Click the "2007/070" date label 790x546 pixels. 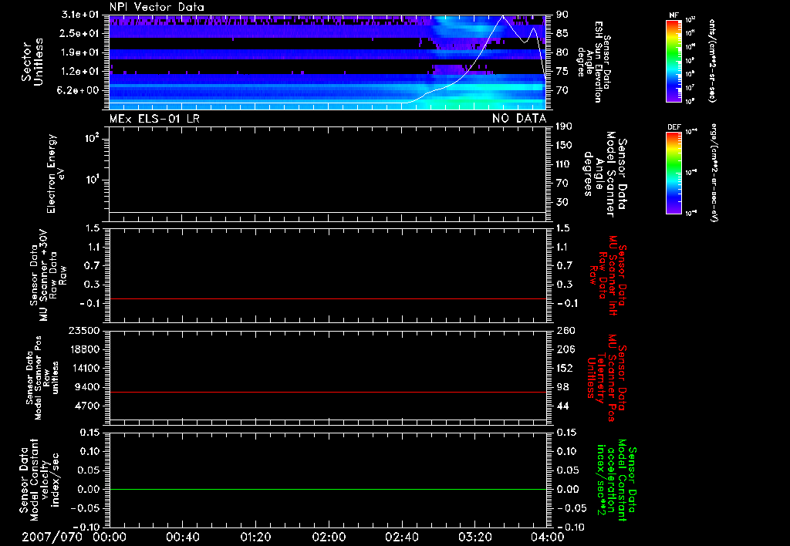click(52, 537)
